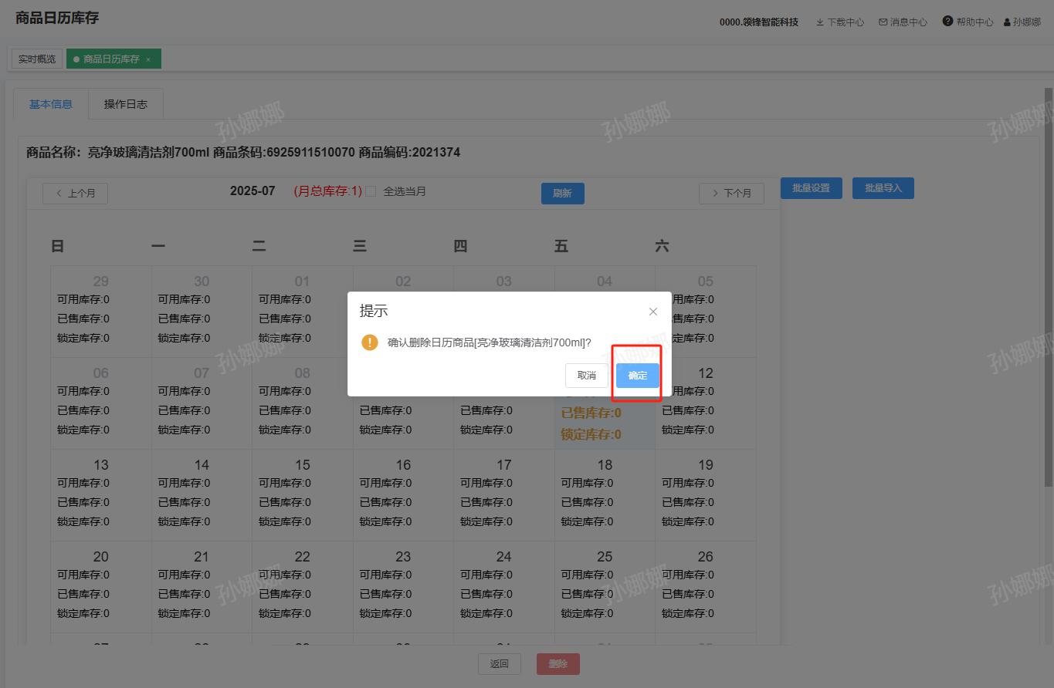The height and width of the screenshot is (688, 1054).
Task: Switch to the 操作日志 tab
Action: [126, 104]
